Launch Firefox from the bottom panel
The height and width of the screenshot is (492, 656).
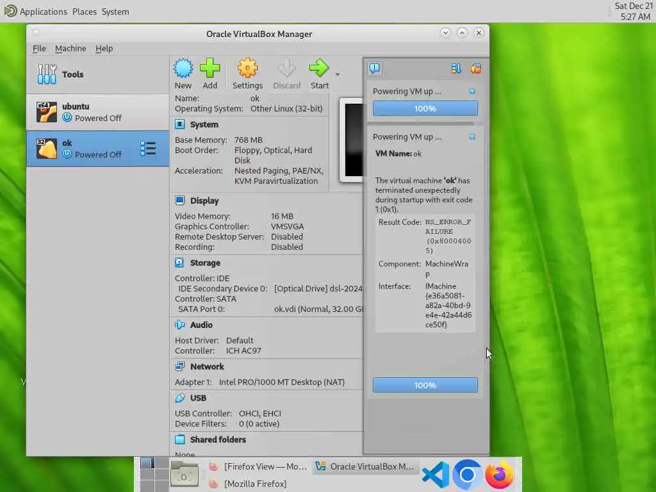click(500, 475)
